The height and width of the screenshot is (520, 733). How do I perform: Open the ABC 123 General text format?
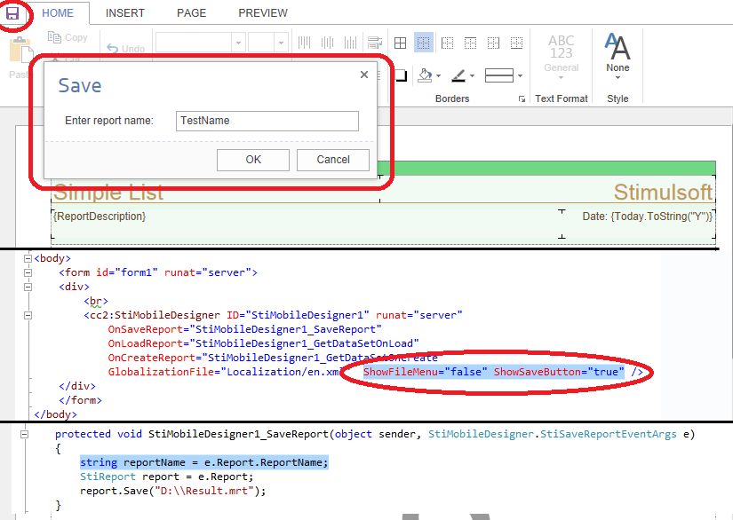point(561,56)
